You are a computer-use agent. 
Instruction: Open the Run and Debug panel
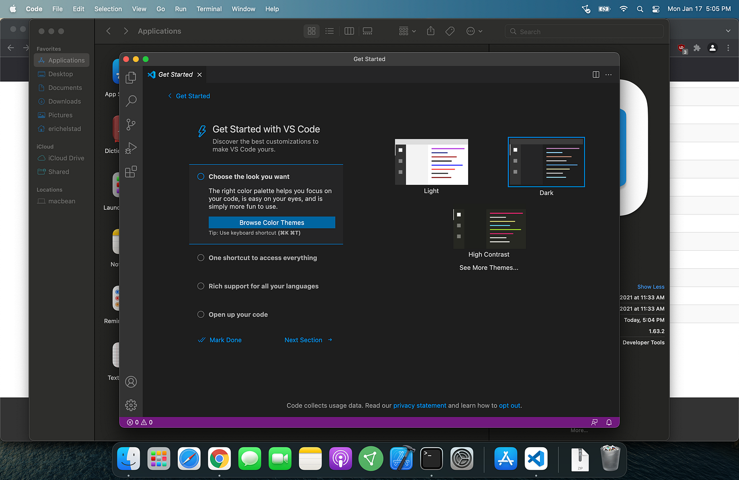(131, 148)
